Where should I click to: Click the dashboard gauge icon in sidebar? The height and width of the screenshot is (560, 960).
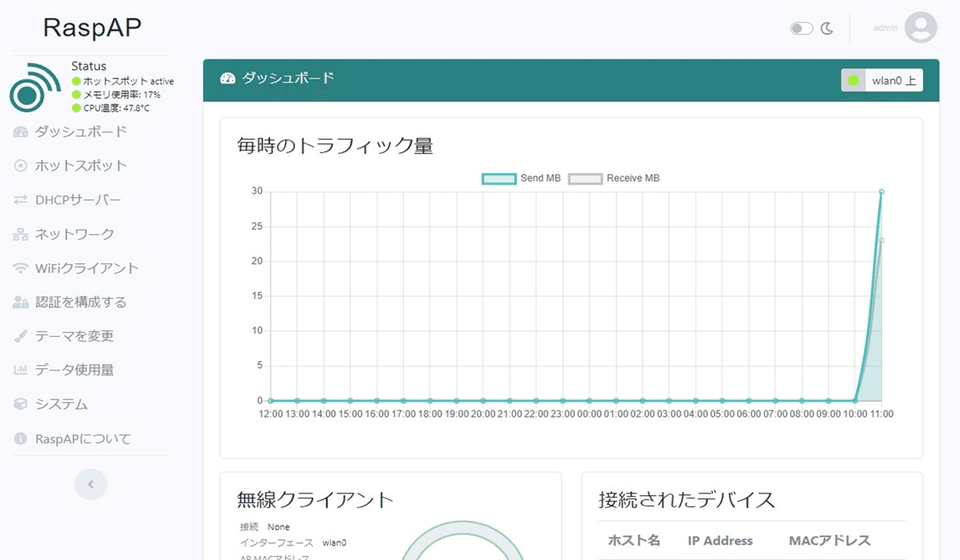21,132
